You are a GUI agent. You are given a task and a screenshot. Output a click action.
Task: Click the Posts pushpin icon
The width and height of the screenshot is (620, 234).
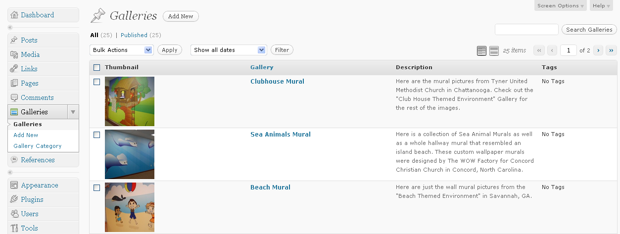[14, 40]
